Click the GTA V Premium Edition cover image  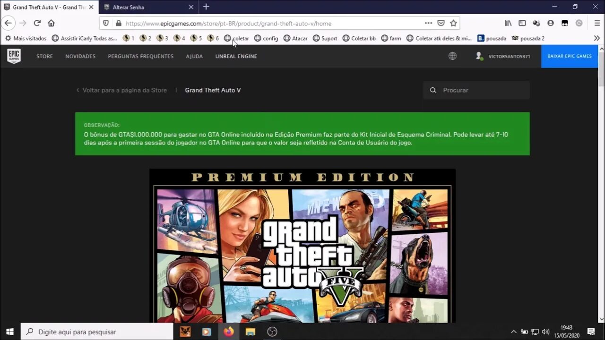tap(302, 246)
